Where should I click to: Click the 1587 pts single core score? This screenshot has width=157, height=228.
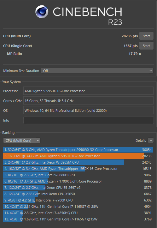point(131,46)
